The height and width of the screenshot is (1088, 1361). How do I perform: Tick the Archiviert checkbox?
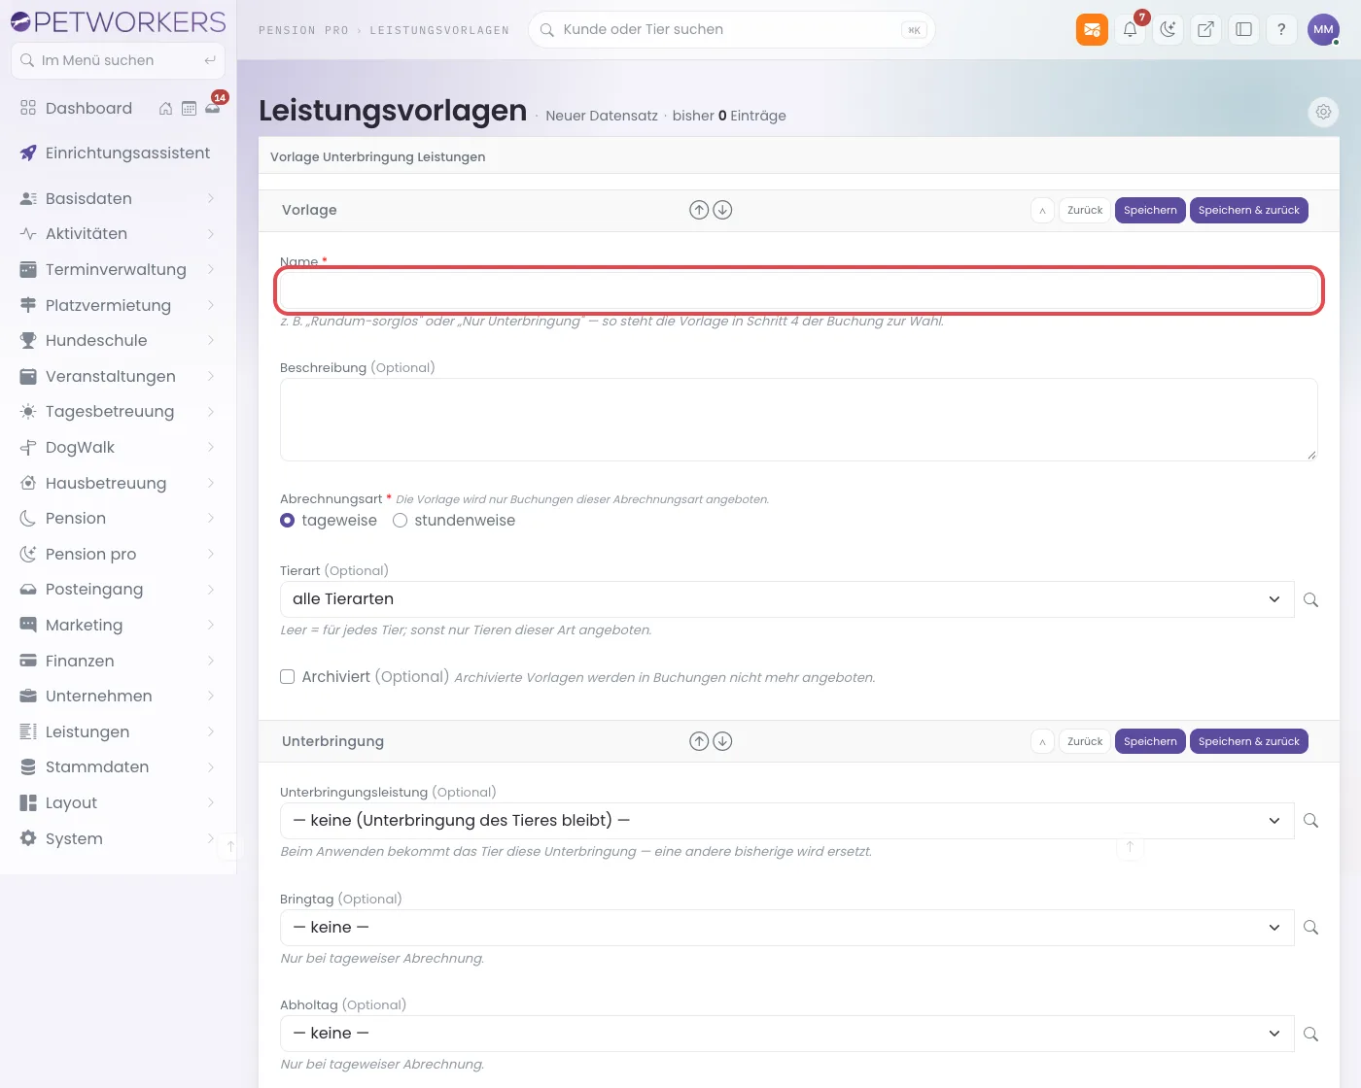click(287, 677)
